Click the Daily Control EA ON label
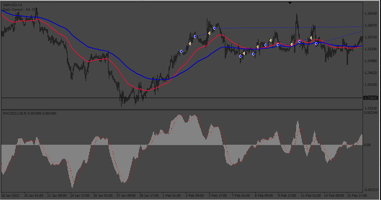Image resolution: width=381 pixels, height=200 pixels. coord(20,9)
